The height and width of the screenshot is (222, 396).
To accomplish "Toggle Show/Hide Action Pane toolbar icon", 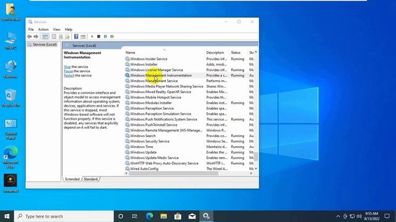I will click(83, 37).
